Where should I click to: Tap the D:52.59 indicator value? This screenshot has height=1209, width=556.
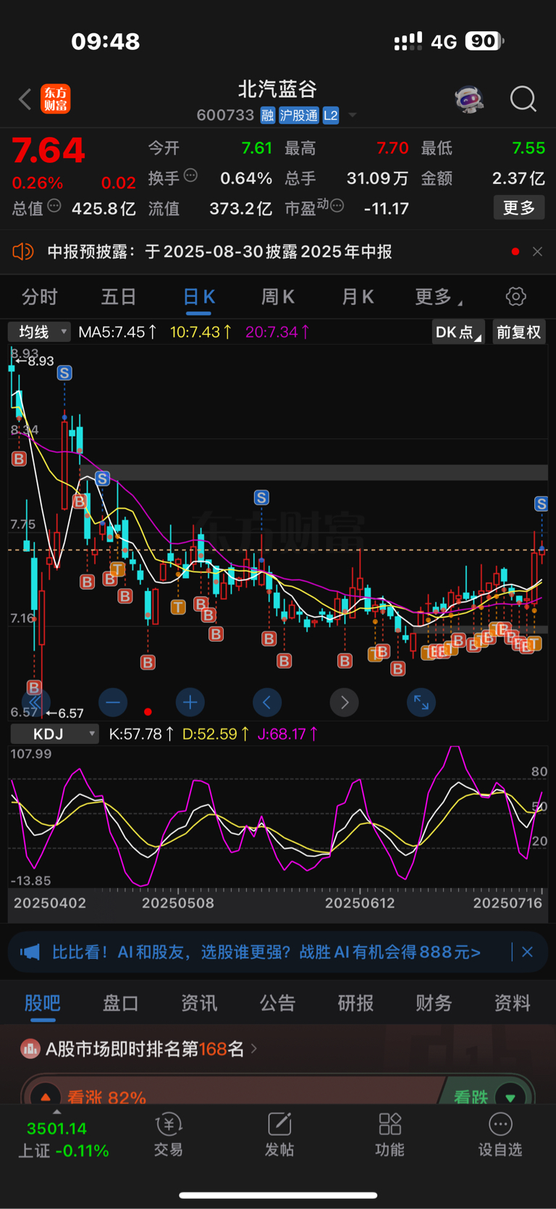point(216,734)
